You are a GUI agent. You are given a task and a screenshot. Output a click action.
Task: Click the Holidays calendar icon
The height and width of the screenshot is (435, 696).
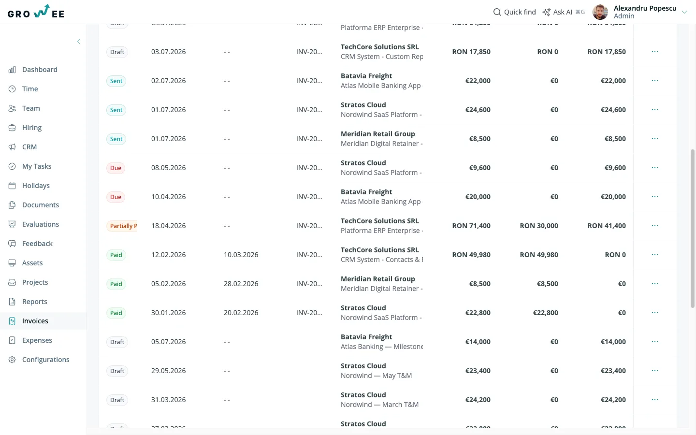point(12,186)
